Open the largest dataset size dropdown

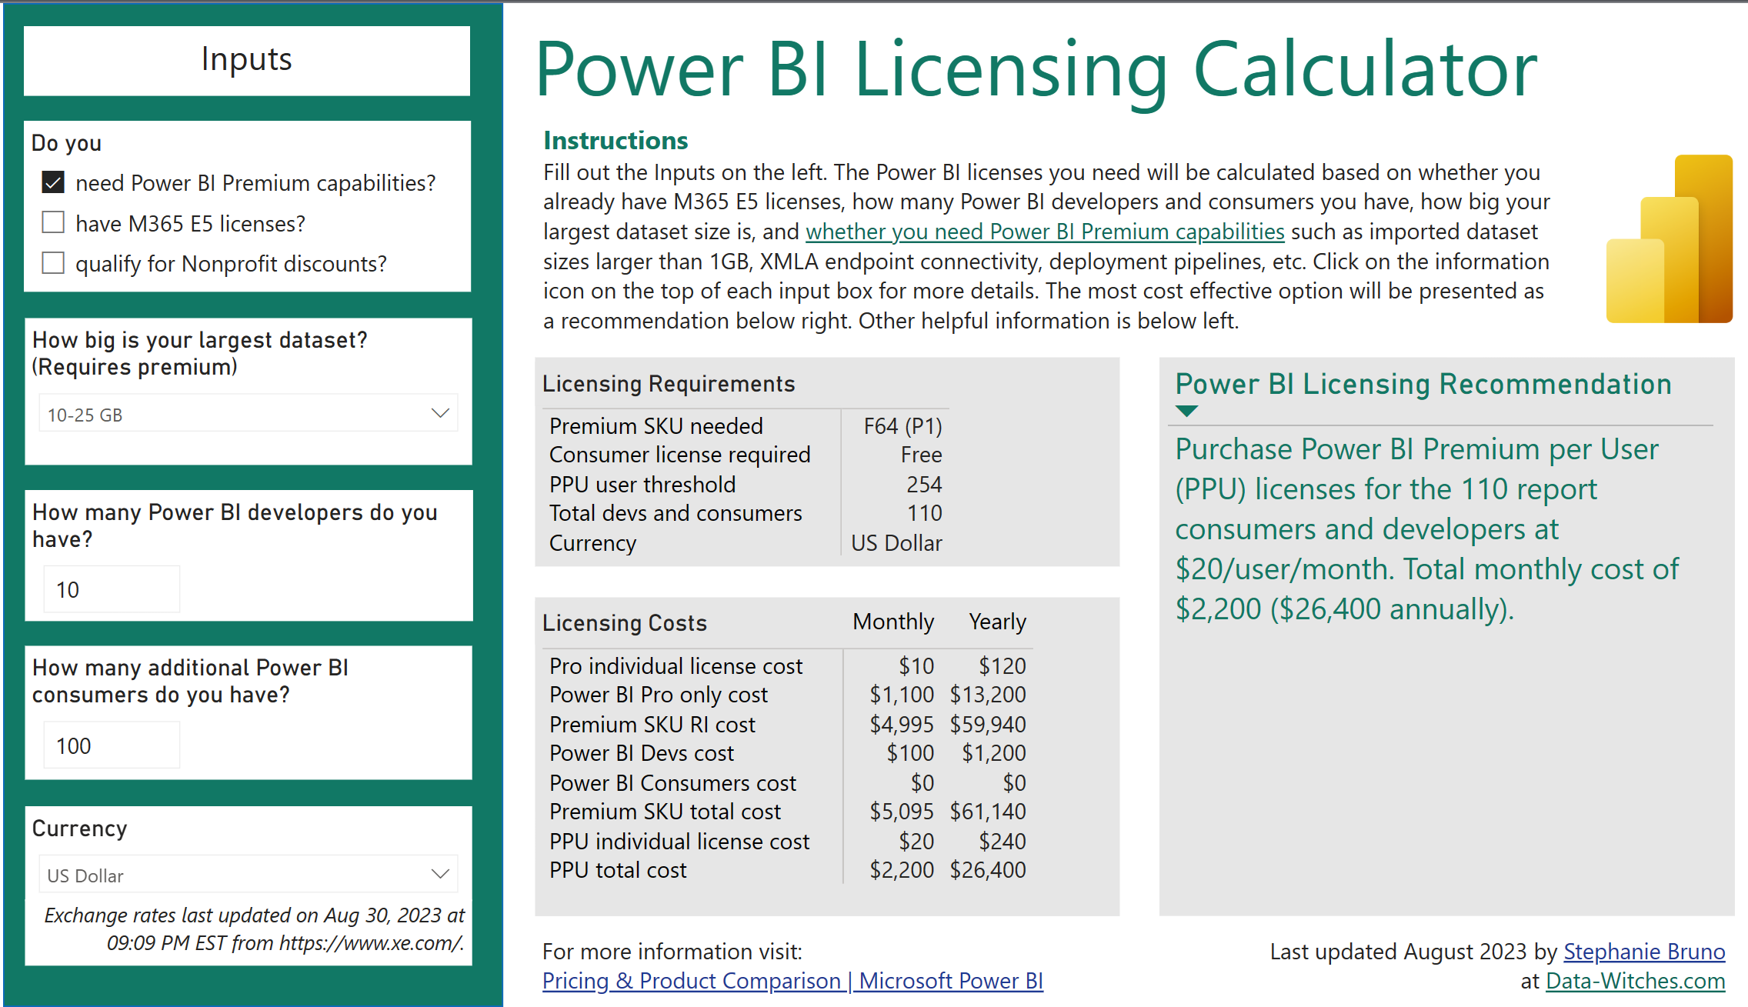248,414
